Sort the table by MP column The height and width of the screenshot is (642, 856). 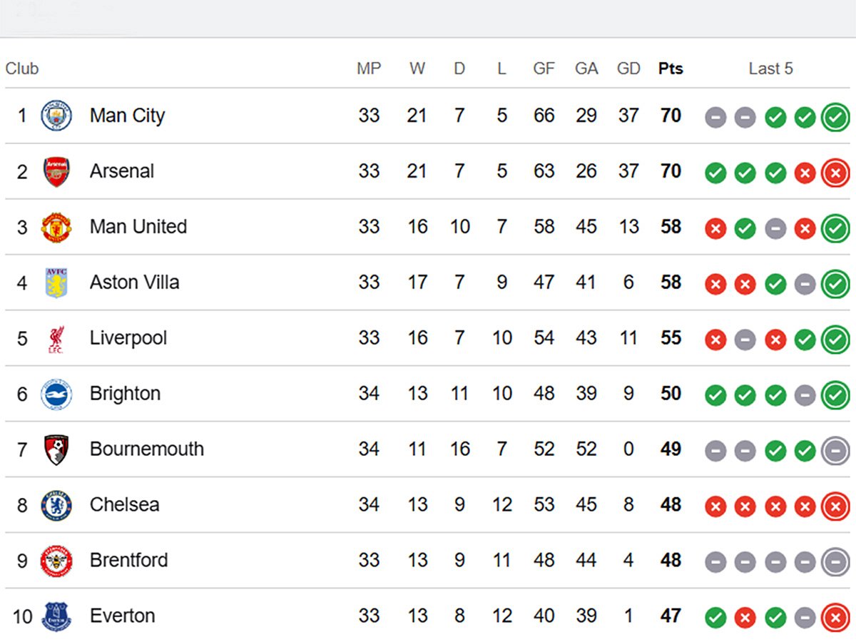pos(368,68)
